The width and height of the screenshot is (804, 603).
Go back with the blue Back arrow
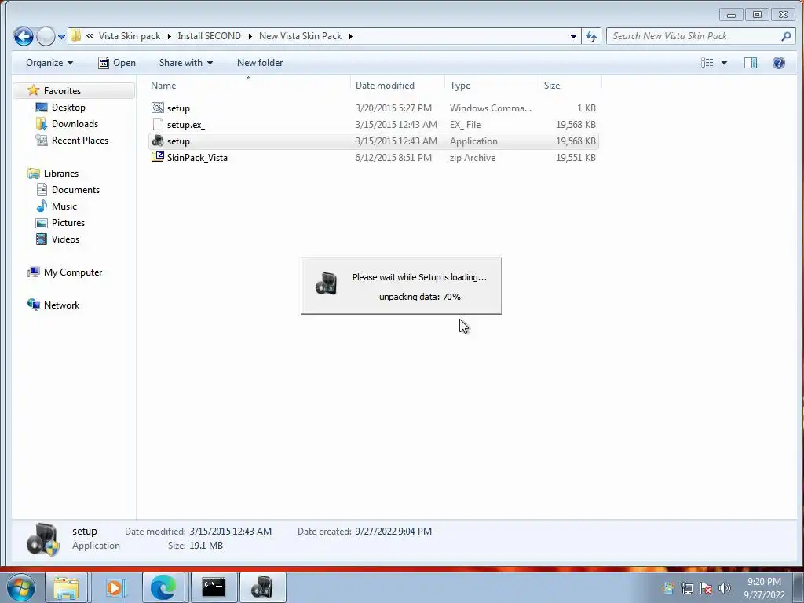pyautogui.click(x=24, y=36)
